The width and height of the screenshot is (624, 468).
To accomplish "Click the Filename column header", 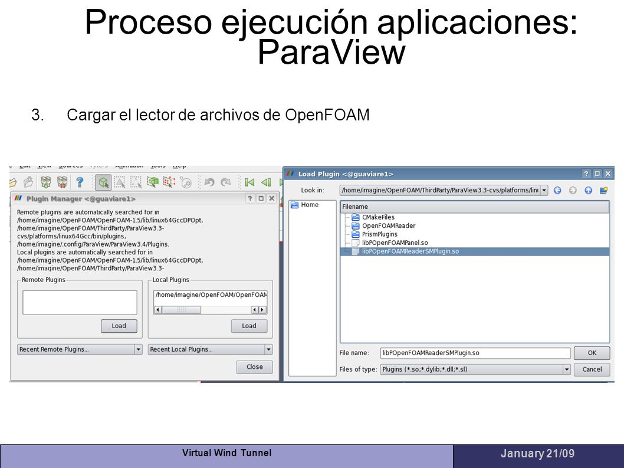I will click(x=475, y=207).
